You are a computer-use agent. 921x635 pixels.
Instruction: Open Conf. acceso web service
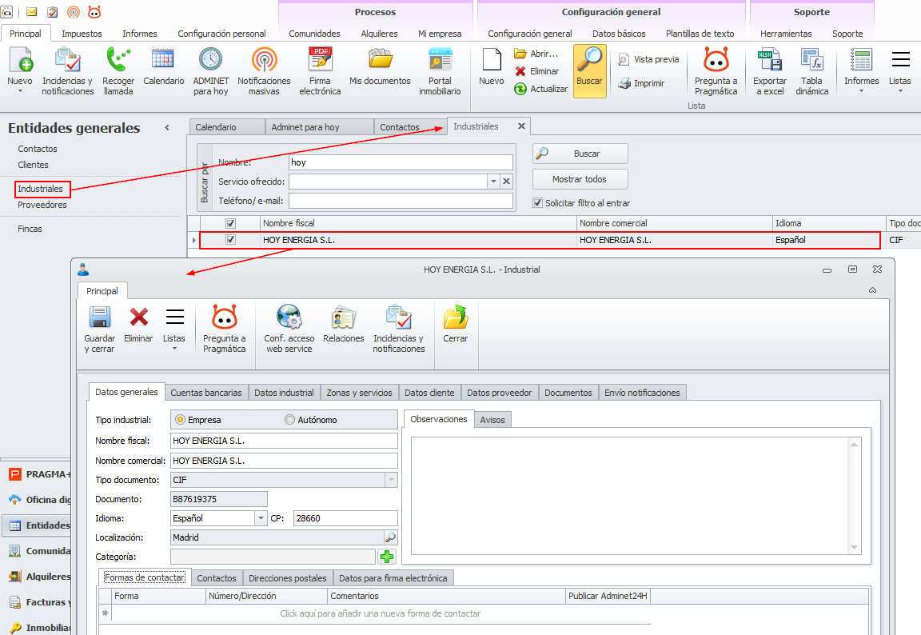pos(289,318)
